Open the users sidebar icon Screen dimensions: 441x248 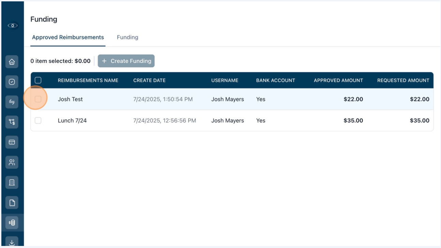point(12,162)
